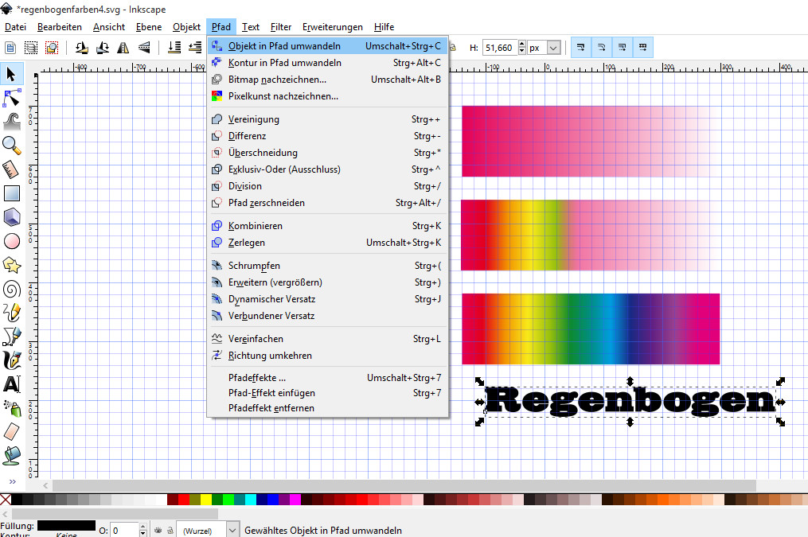Viewport: 808px width, 537px height.
Task: Pick the Calligraphy pen tool
Action: [x=12, y=360]
